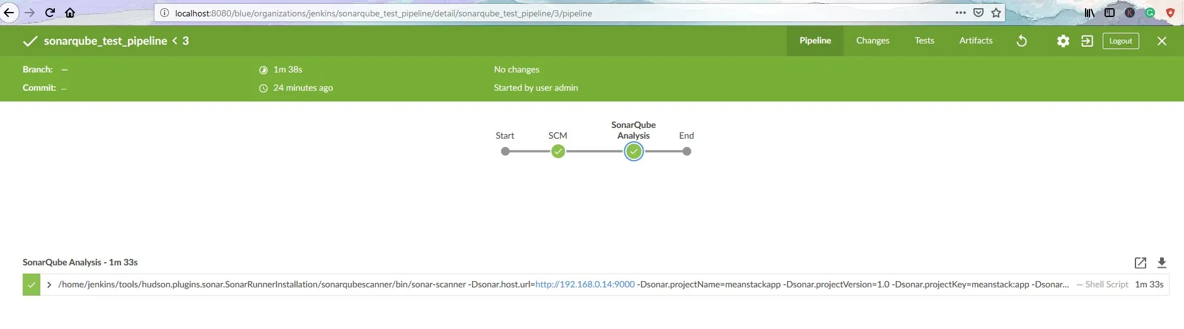Download the step log file icon

tap(1162, 263)
